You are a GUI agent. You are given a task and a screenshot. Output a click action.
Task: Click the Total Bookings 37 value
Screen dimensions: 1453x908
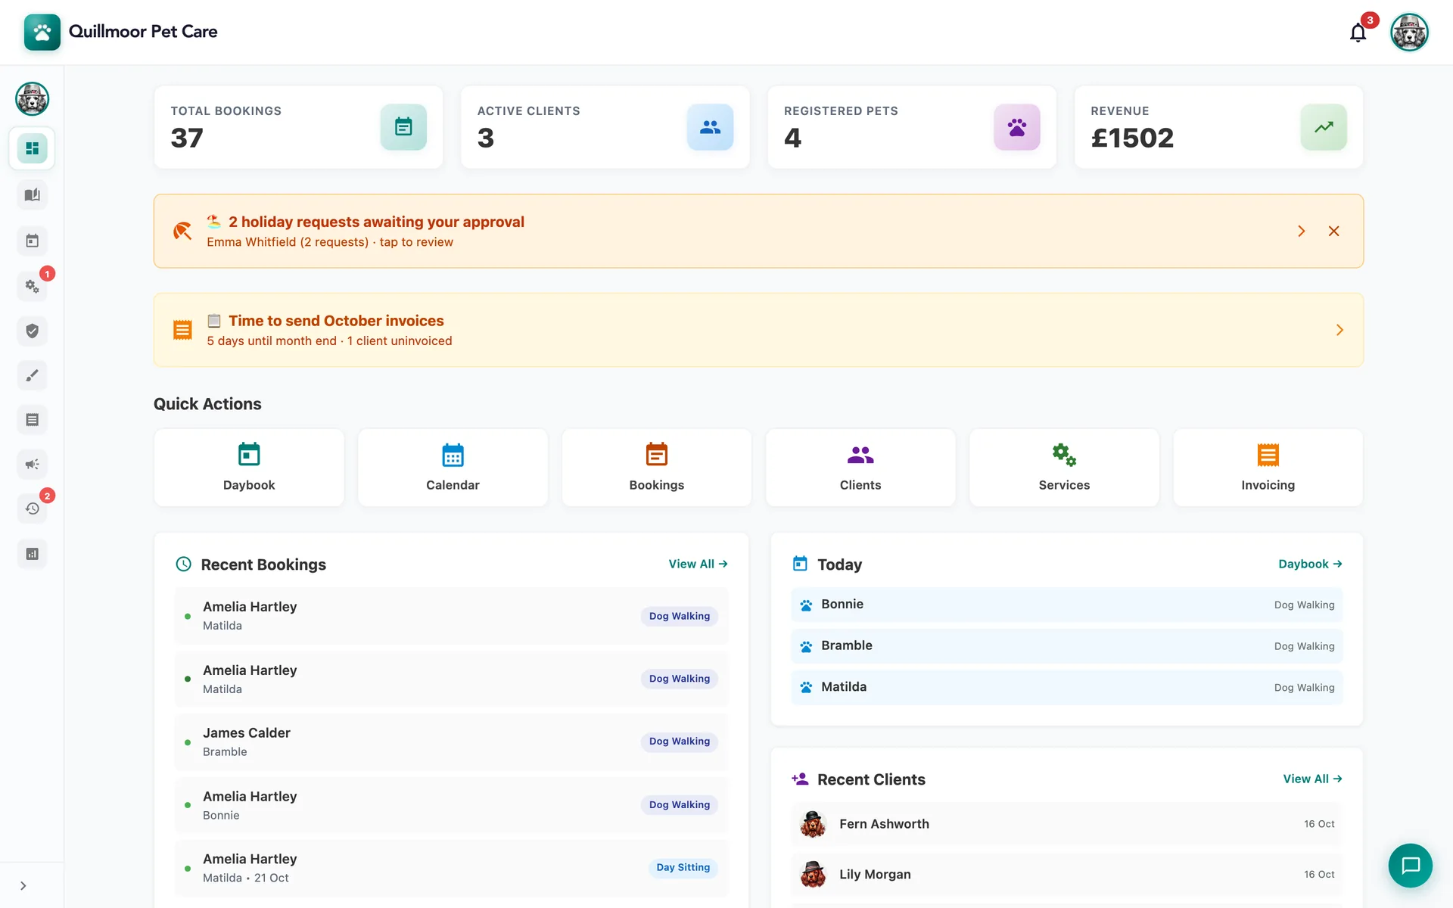(x=187, y=138)
